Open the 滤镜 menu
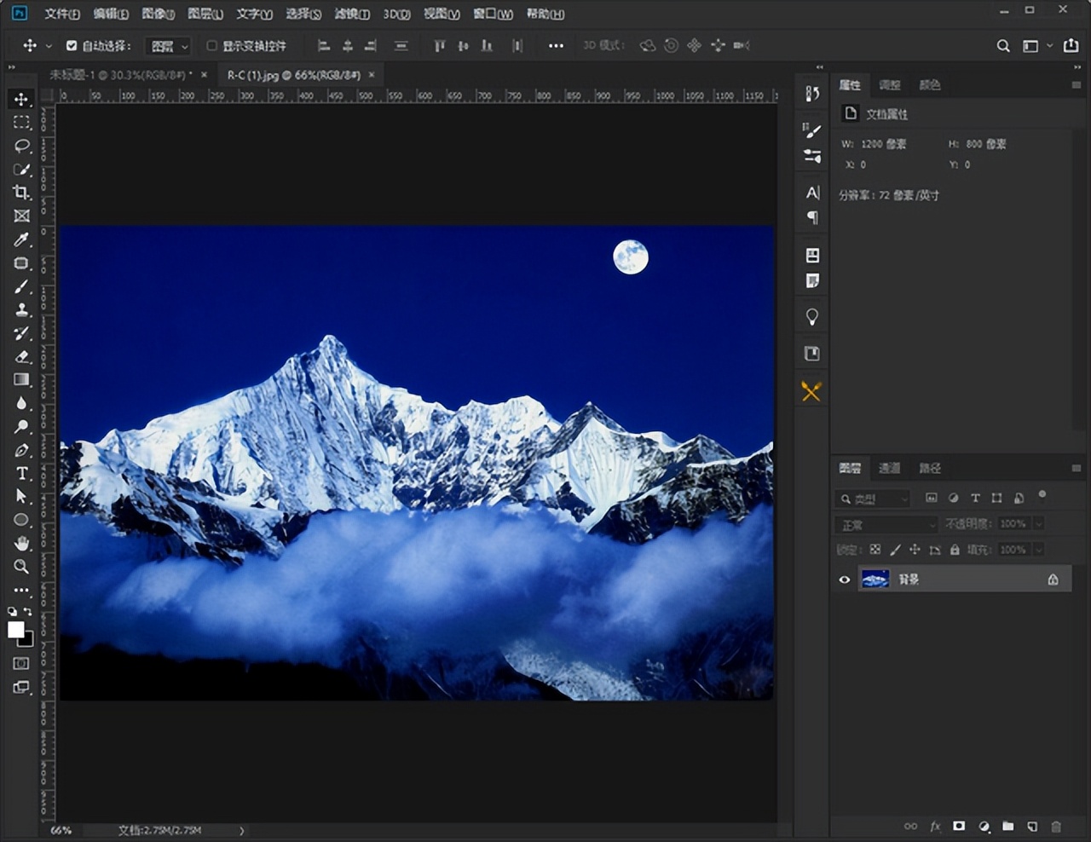The width and height of the screenshot is (1091, 842). [351, 14]
